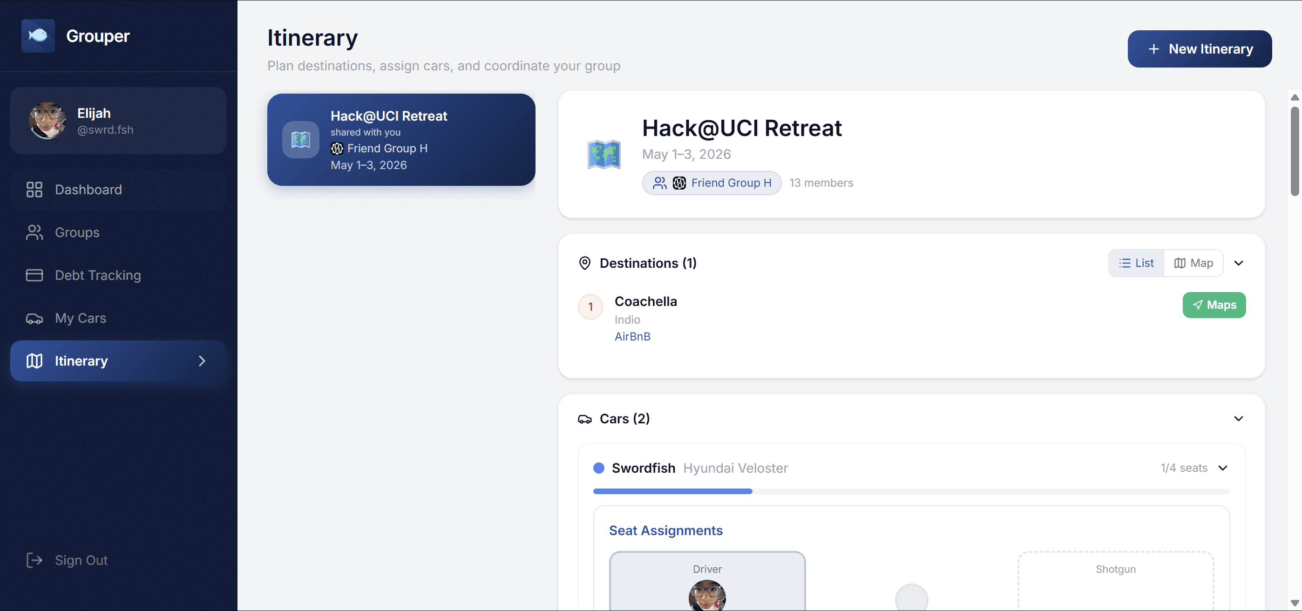The image size is (1302, 611).
Task: Click the vertical scrollbar thumb
Action: click(1295, 150)
